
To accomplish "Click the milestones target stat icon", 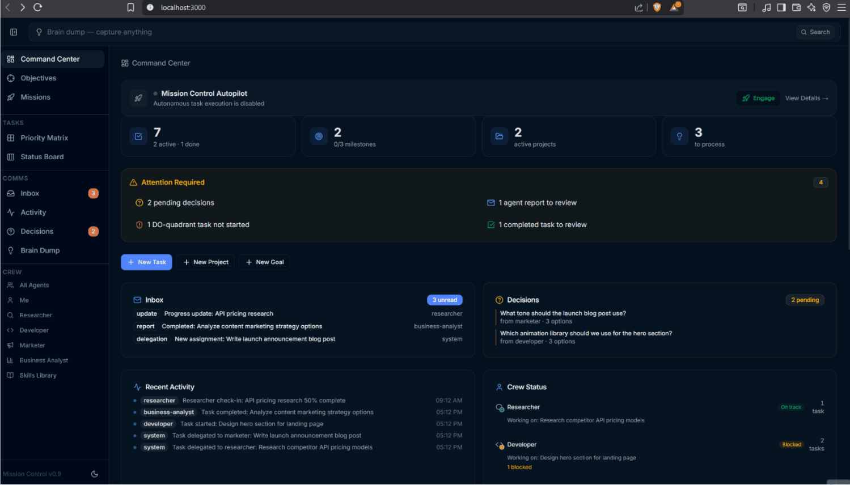I will coord(319,137).
